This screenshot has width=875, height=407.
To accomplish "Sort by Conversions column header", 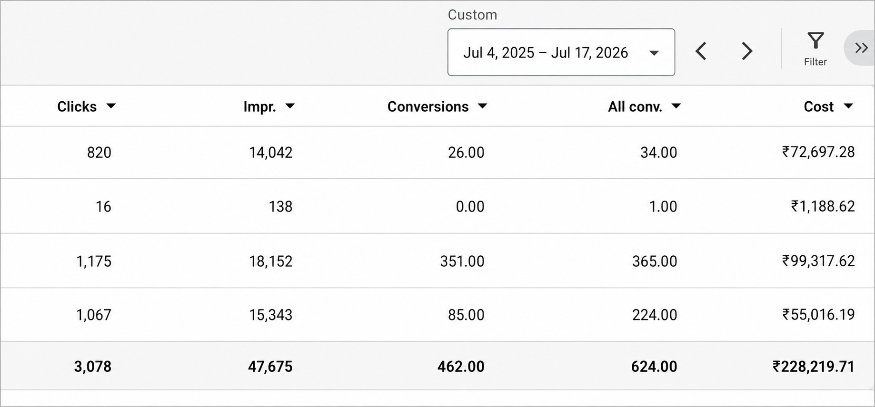I will [x=428, y=107].
